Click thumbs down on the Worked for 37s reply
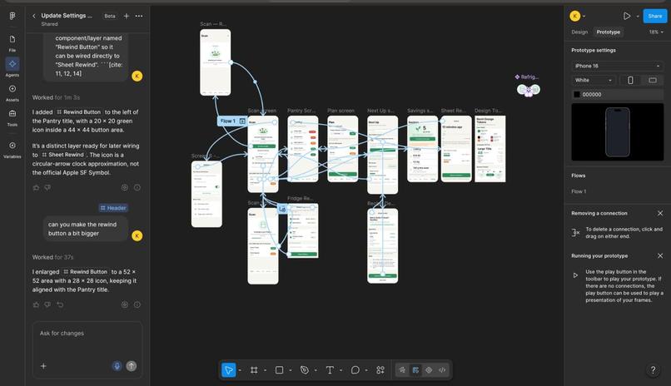 tap(47, 304)
